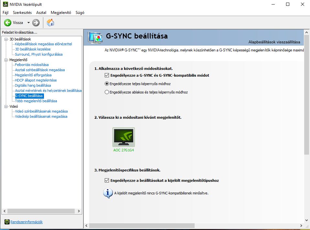This screenshot has height=230, width=310.
Task: Open the Rendszerinformációk link
Action: (27, 222)
